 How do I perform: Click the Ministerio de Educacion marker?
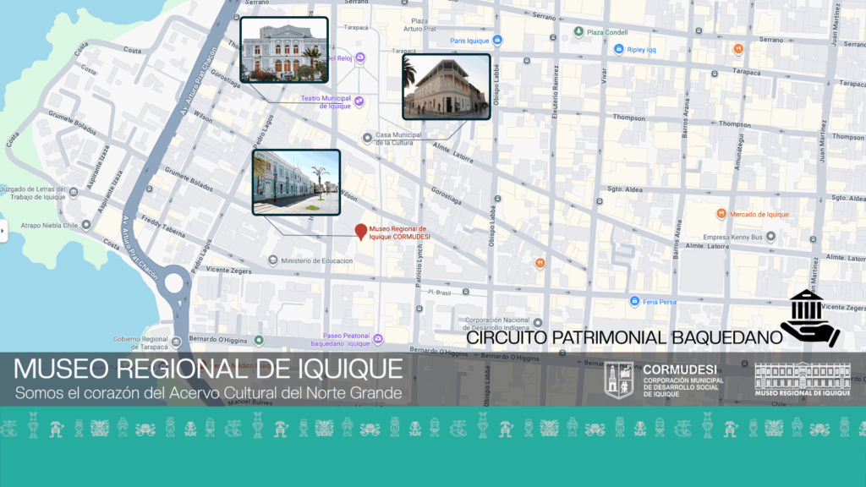coord(272,260)
